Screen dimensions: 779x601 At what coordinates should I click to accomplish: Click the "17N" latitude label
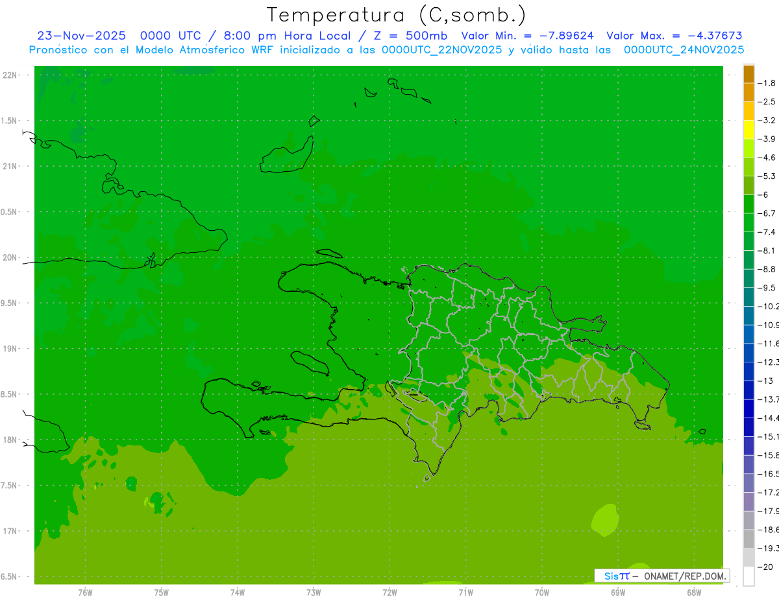click(10, 531)
